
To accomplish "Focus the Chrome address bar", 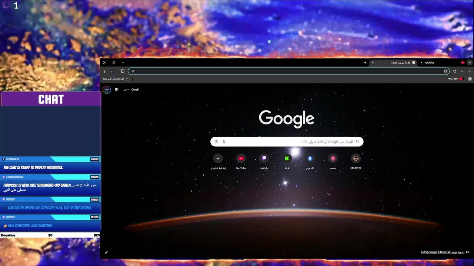I will click(289, 71).
